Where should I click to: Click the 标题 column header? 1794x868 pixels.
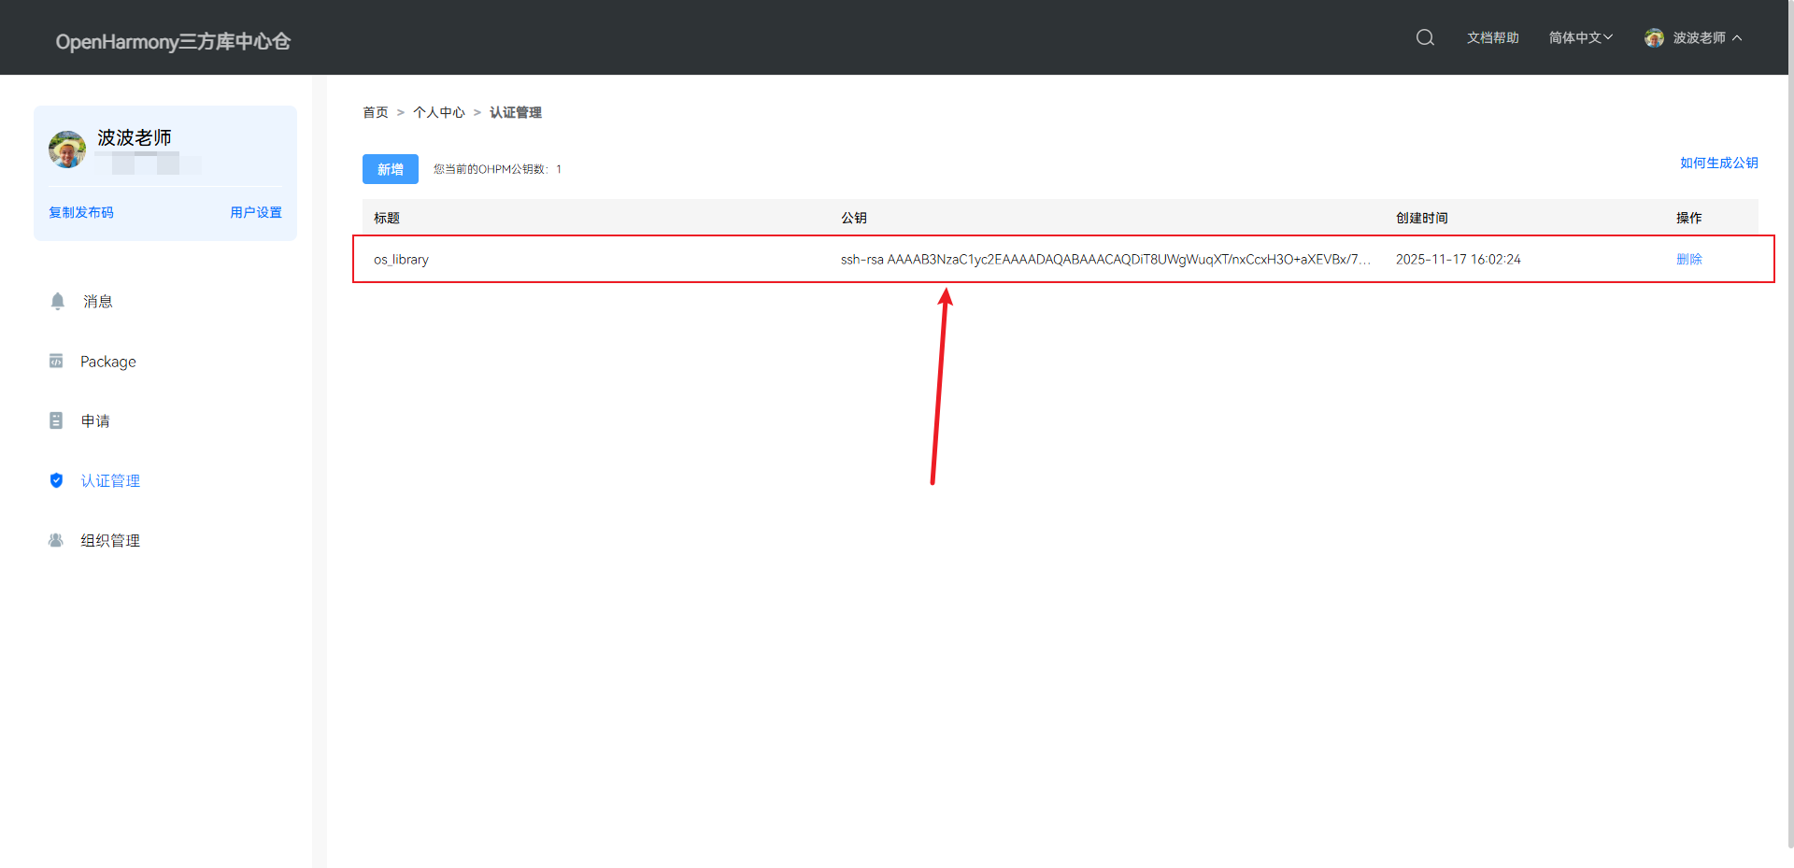(387, 218)
